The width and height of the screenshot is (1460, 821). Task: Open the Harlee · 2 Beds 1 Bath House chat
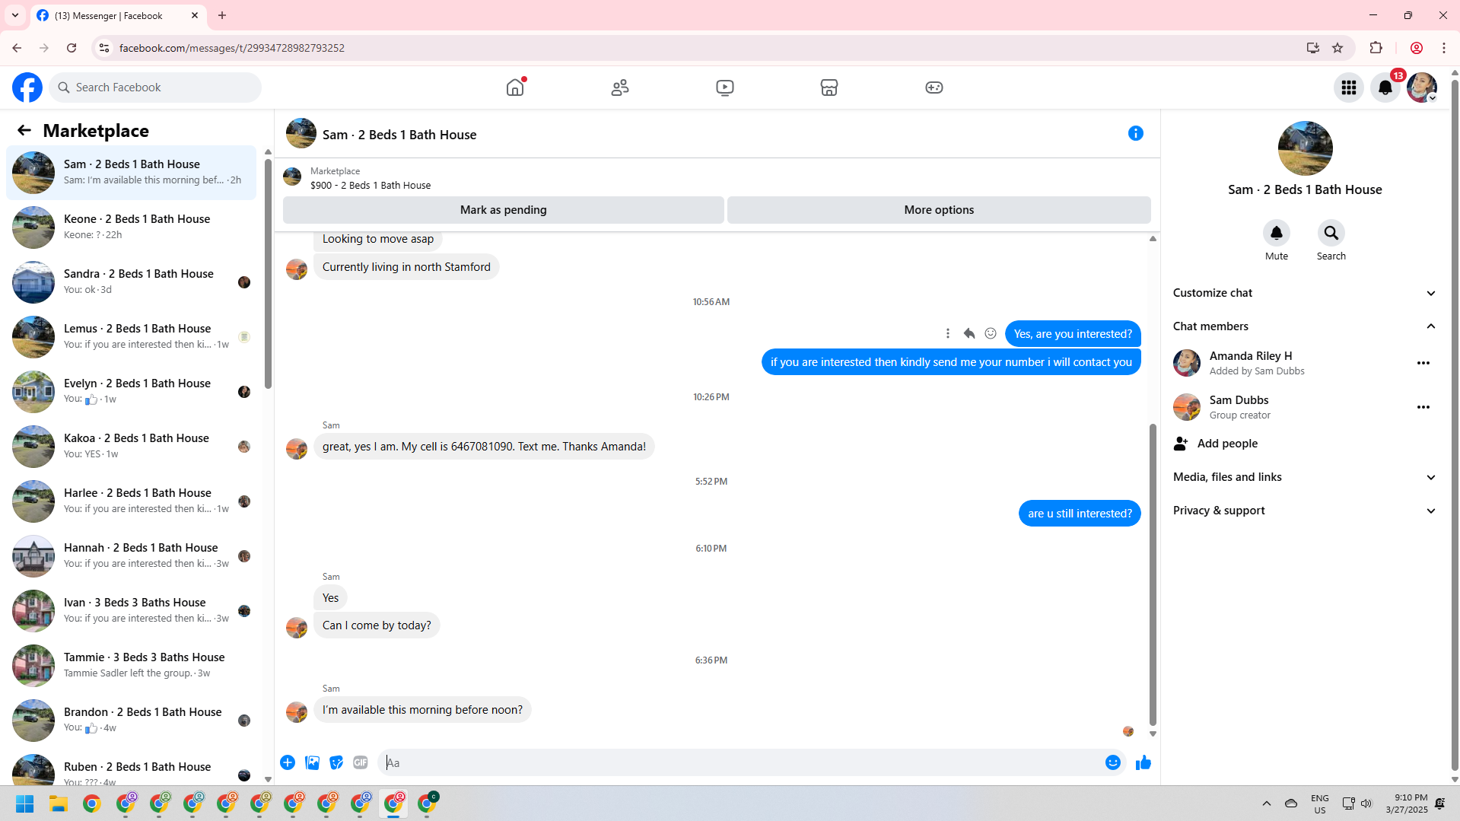(x=132, y=501)
